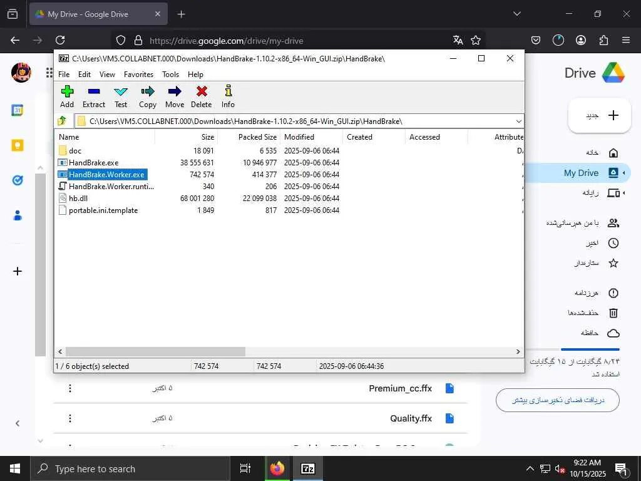This screenshot has width=641, height=481.
Task: Open Task View from the taskbar
Action: [x=245, y=468]
